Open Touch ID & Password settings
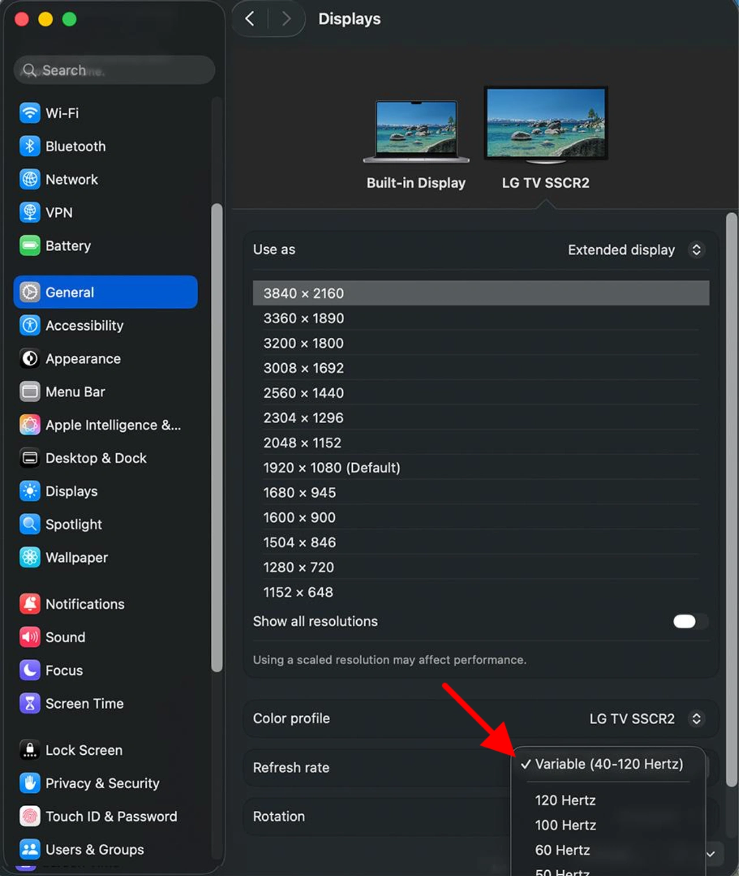Viewport: 739px width, 876px height. (x=111, y=816)
